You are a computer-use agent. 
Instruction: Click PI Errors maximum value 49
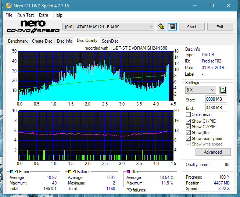point(54,183)
